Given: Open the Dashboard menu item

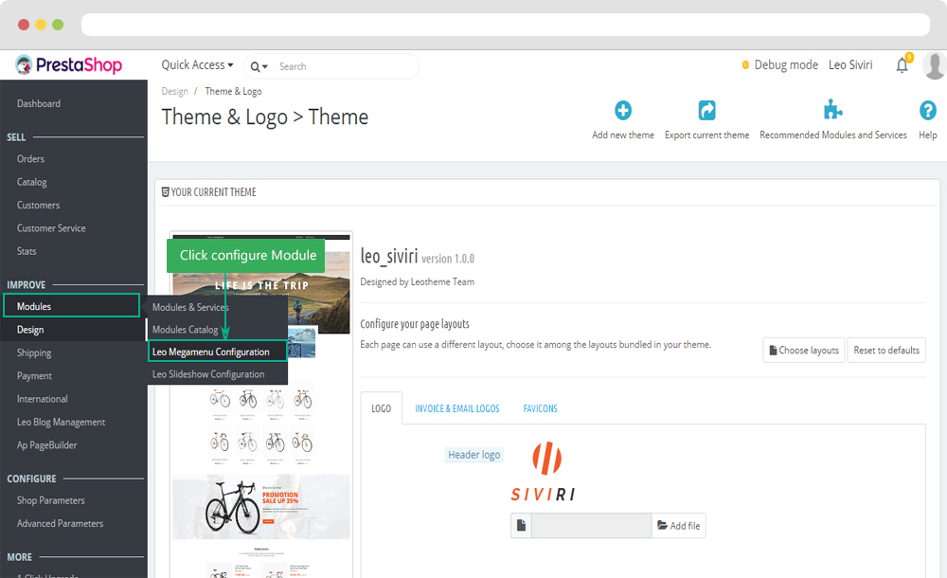Looking at the screenshot, I should coord(39,103).
